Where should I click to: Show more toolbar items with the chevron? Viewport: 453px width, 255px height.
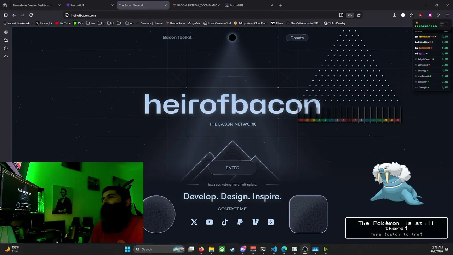click(438, 15)
